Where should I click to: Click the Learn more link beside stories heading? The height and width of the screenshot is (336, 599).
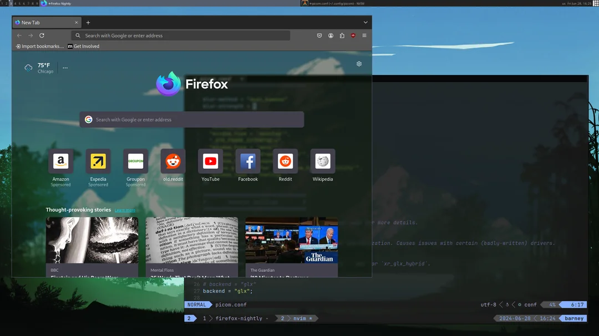click(125, 210)
